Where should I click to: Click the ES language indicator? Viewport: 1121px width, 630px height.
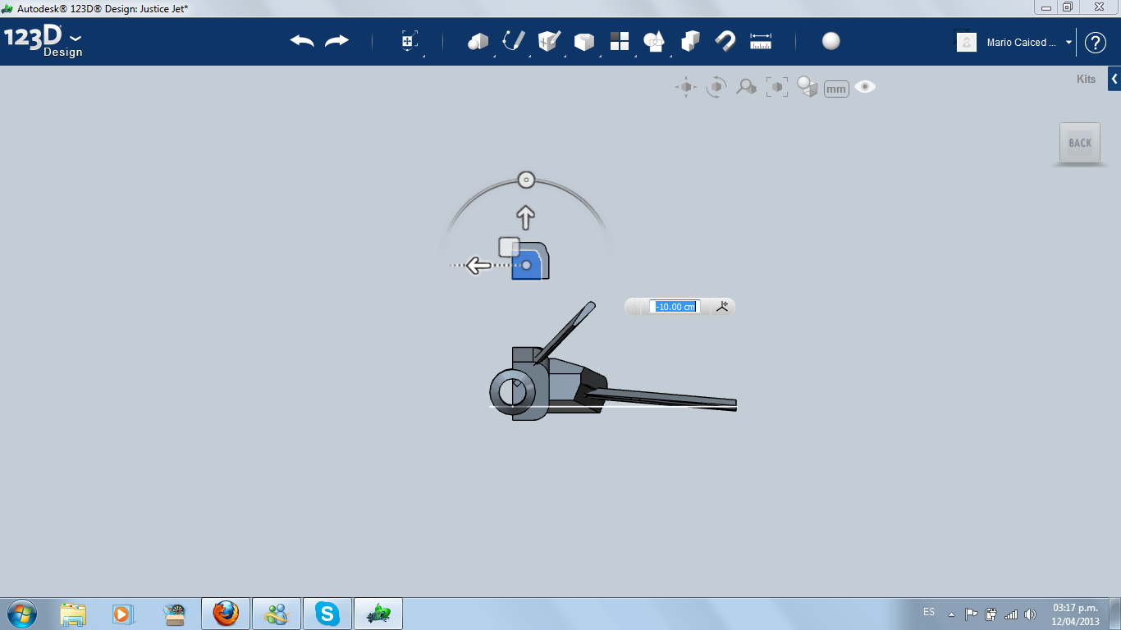(x=929, y=612)
